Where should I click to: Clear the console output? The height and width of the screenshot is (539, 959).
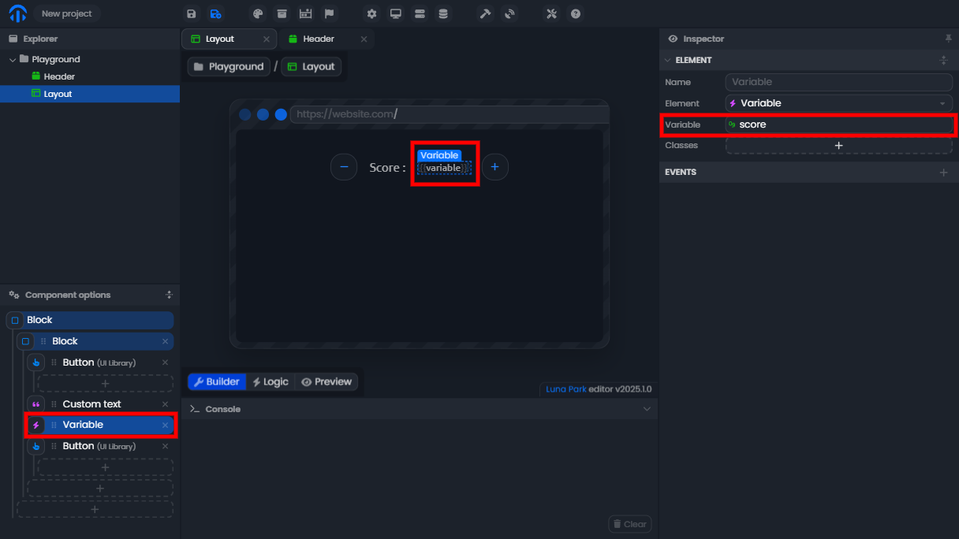pyautogui.click(x=629, y=524)
